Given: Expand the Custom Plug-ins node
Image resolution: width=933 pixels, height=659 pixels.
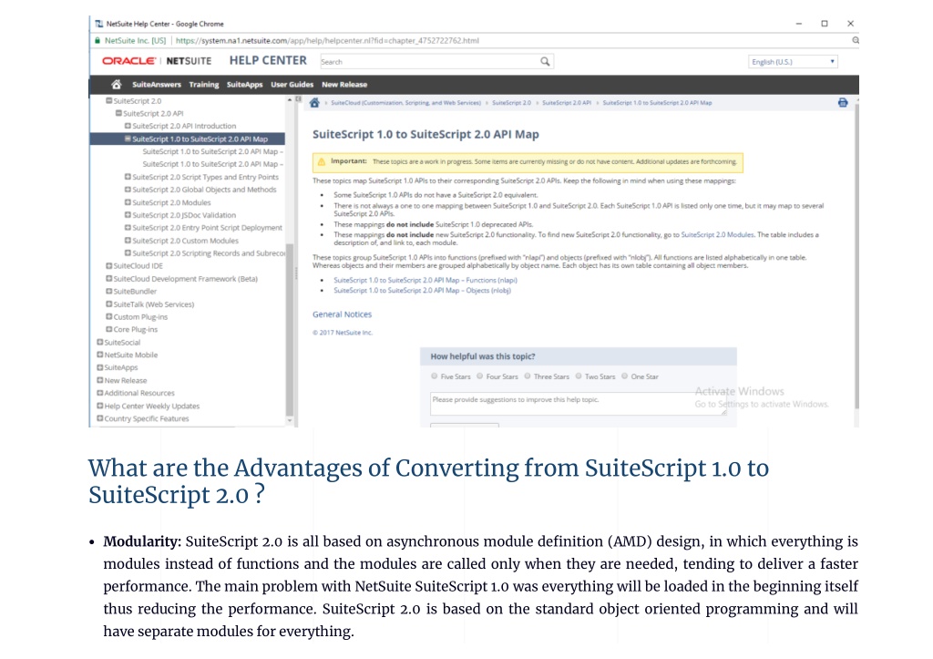Looking at the screenshot, I should (109, 316).
